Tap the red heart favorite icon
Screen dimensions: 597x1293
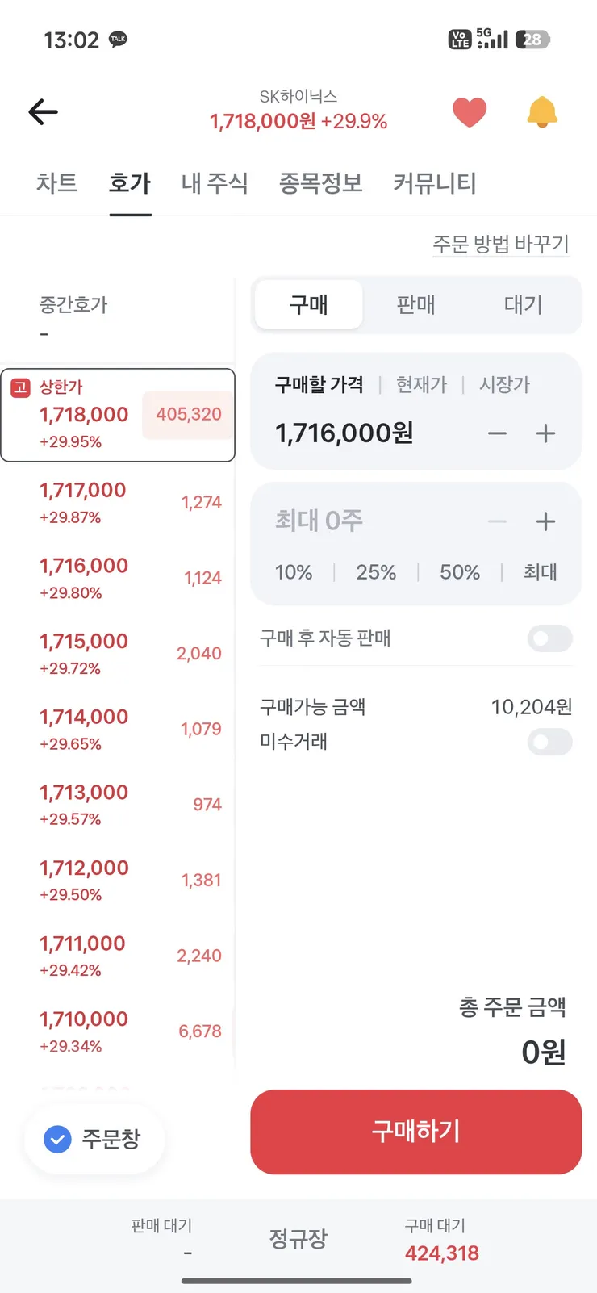pos(470,112)
